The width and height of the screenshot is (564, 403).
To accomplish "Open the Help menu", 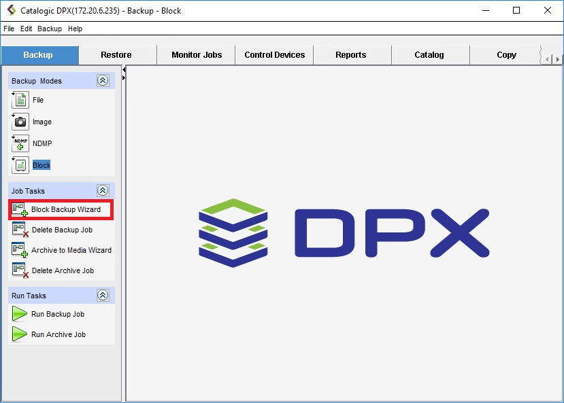I will click(x=75, y=29).
